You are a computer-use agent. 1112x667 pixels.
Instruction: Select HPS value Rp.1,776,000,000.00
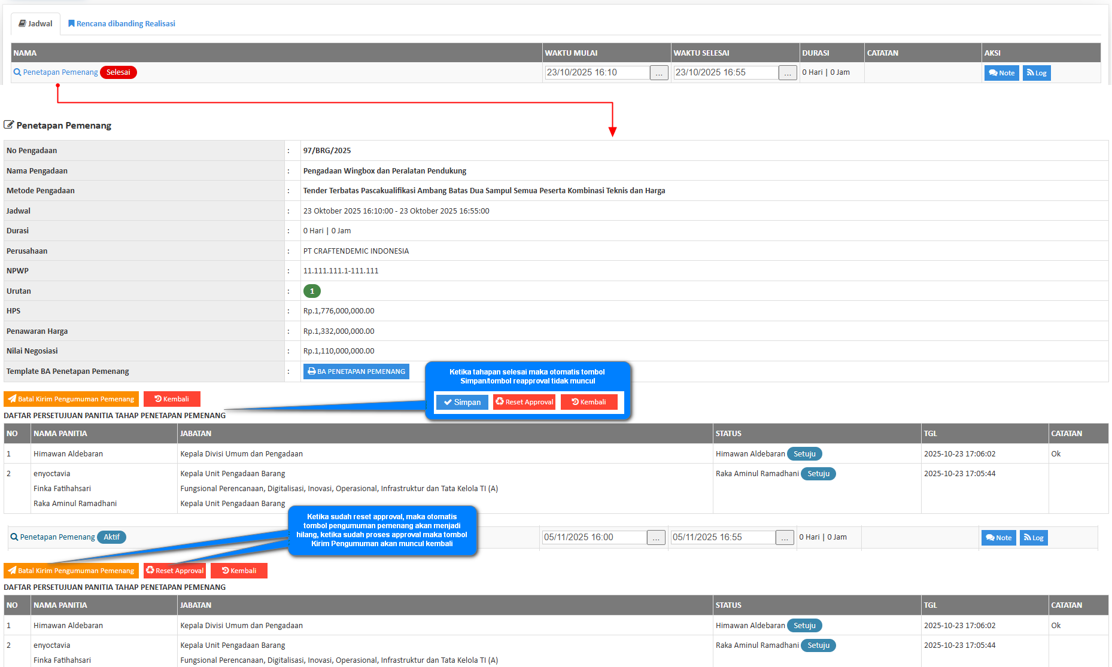point(339,311)
